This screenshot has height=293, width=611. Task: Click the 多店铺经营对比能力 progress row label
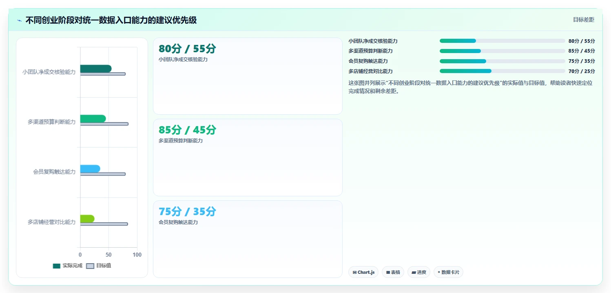(x=370, y=71)
